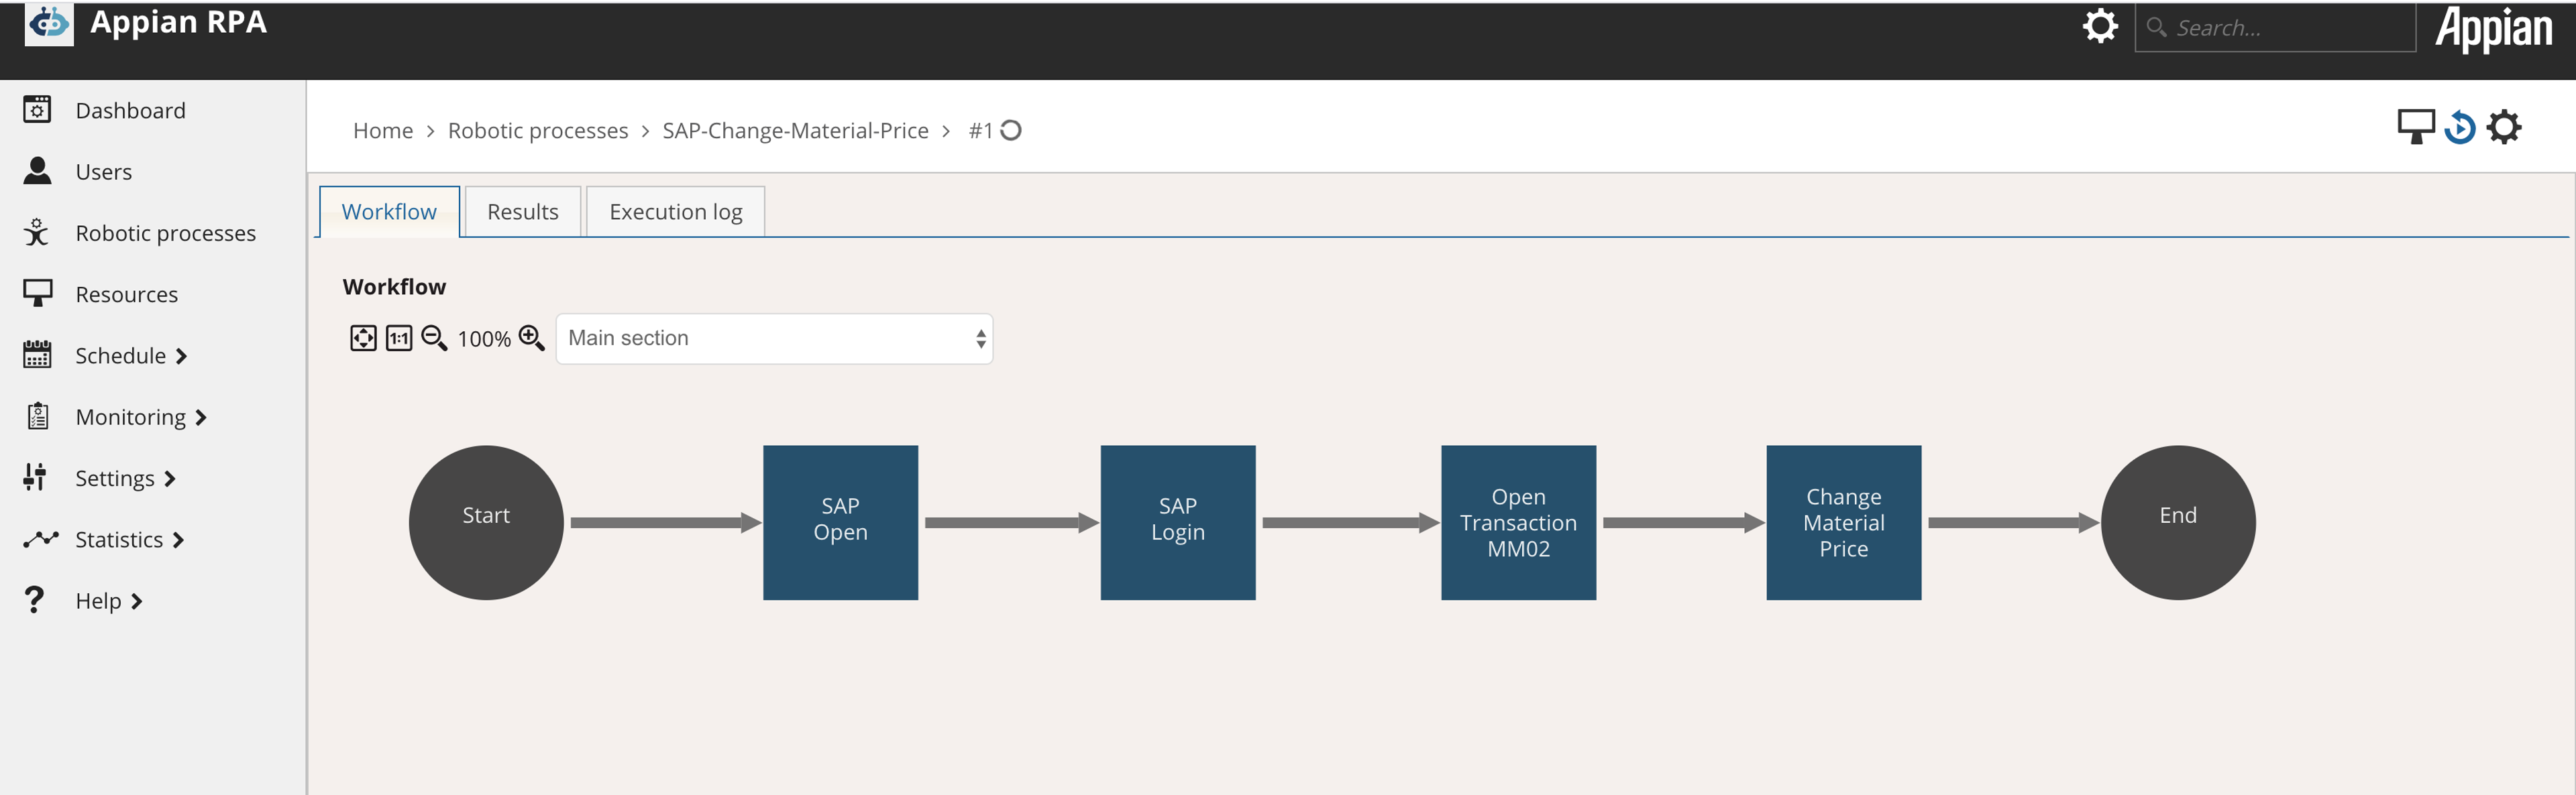The width and height of the screenshot is (2576, 795).
Task: Click the Appian RPA robot logo
Action: tap(49, 24)
